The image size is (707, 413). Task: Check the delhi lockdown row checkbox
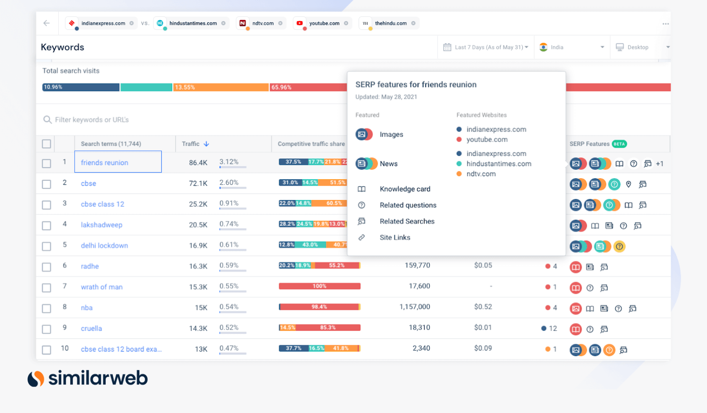[x=46, y=246]
